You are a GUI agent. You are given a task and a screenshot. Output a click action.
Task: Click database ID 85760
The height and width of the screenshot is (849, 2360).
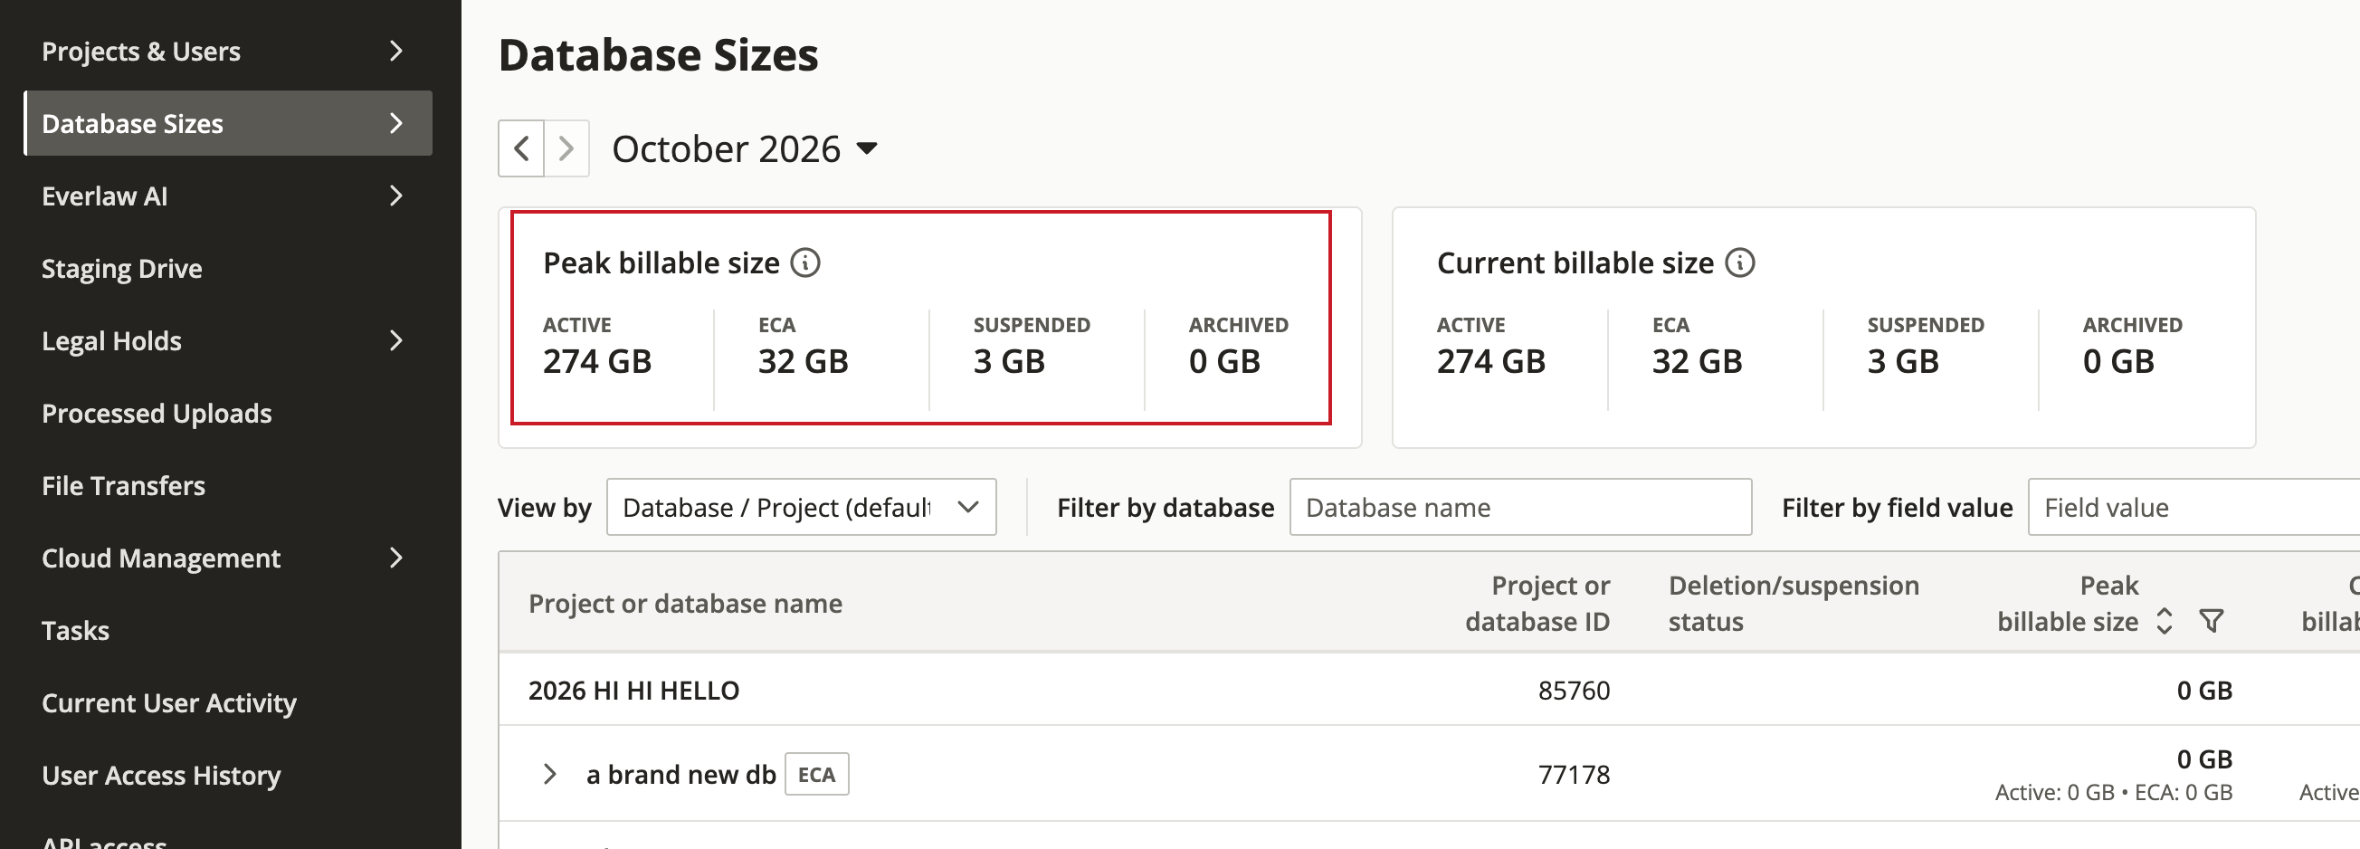point(1573,691)
